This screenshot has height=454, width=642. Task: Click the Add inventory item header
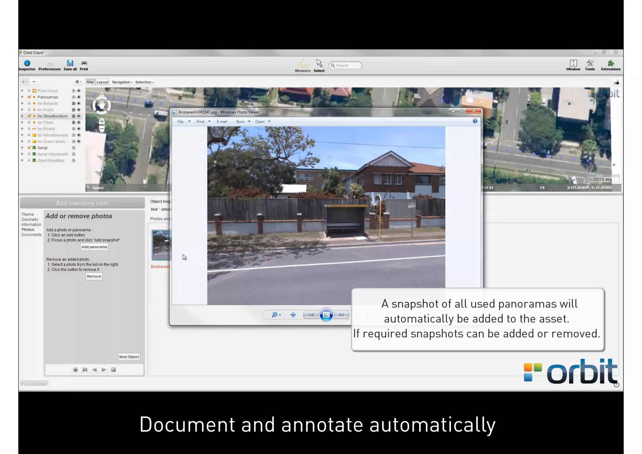click(82, 203)
